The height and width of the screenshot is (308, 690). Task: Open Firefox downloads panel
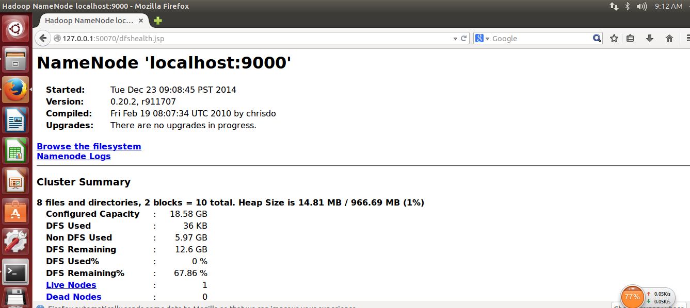click(650, 38)
